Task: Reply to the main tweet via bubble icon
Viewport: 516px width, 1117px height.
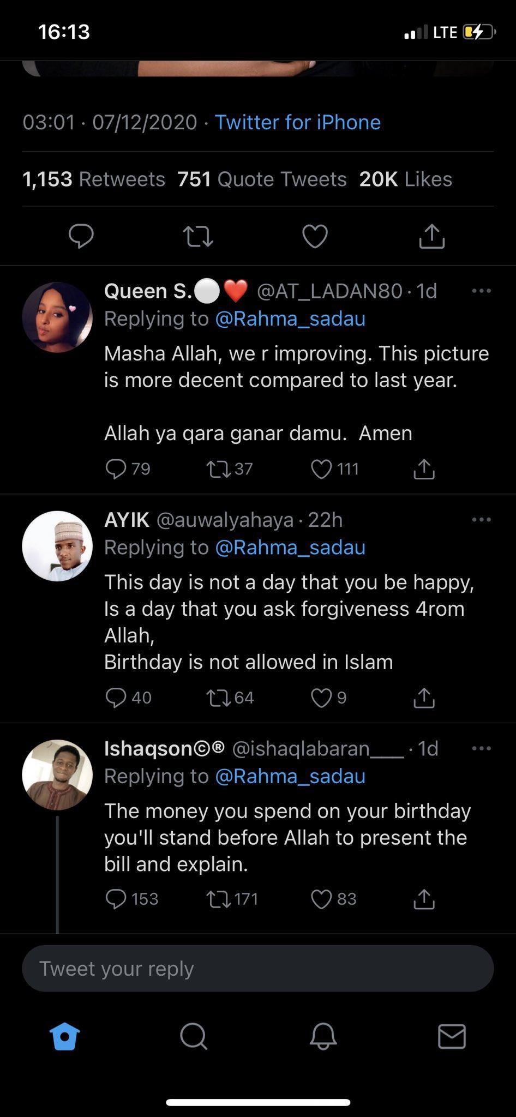Action: (x=81, y=236)
